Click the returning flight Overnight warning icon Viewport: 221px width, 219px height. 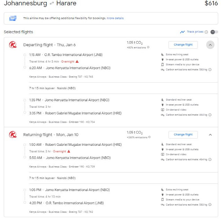point(69,151)
